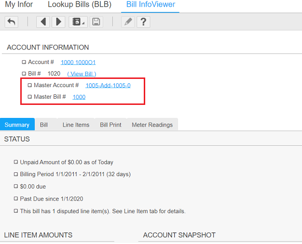Select the Summary tab
Viewport: 302px width, 244px height.
click(x=17, y=125)
